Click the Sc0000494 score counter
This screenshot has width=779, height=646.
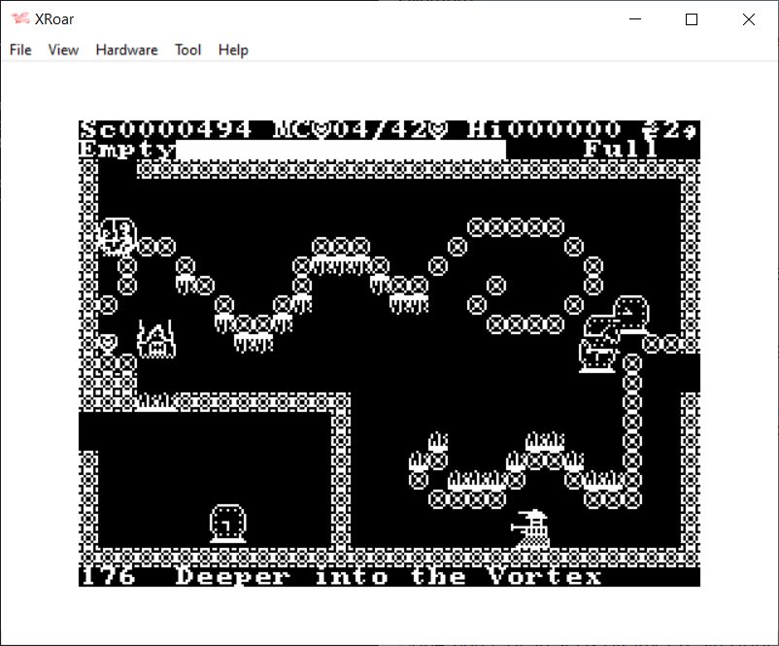166,130
